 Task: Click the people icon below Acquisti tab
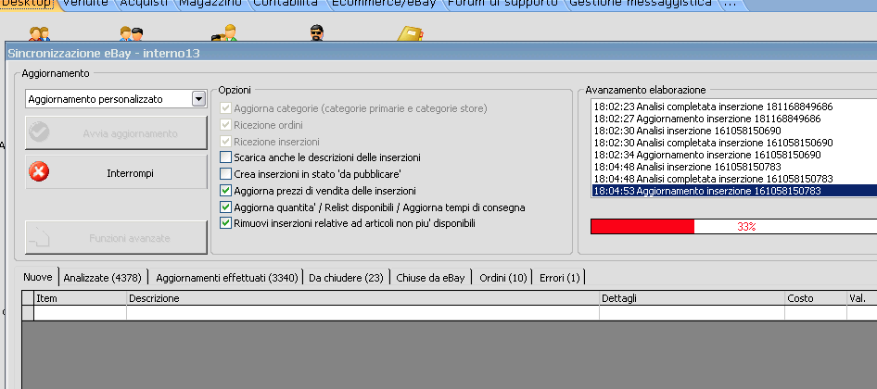pyautogui.click(x=132, y=33)
